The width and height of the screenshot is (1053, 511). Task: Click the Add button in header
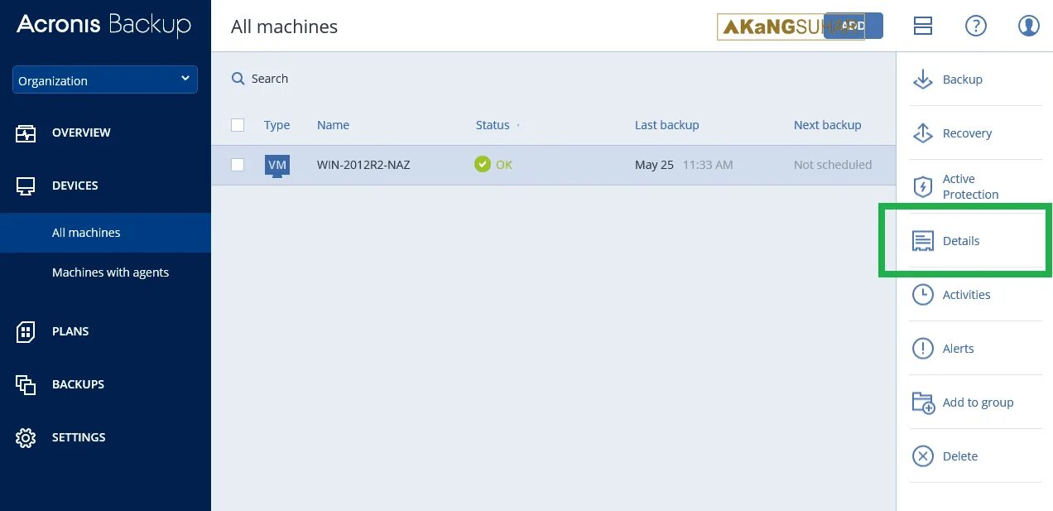853,26
